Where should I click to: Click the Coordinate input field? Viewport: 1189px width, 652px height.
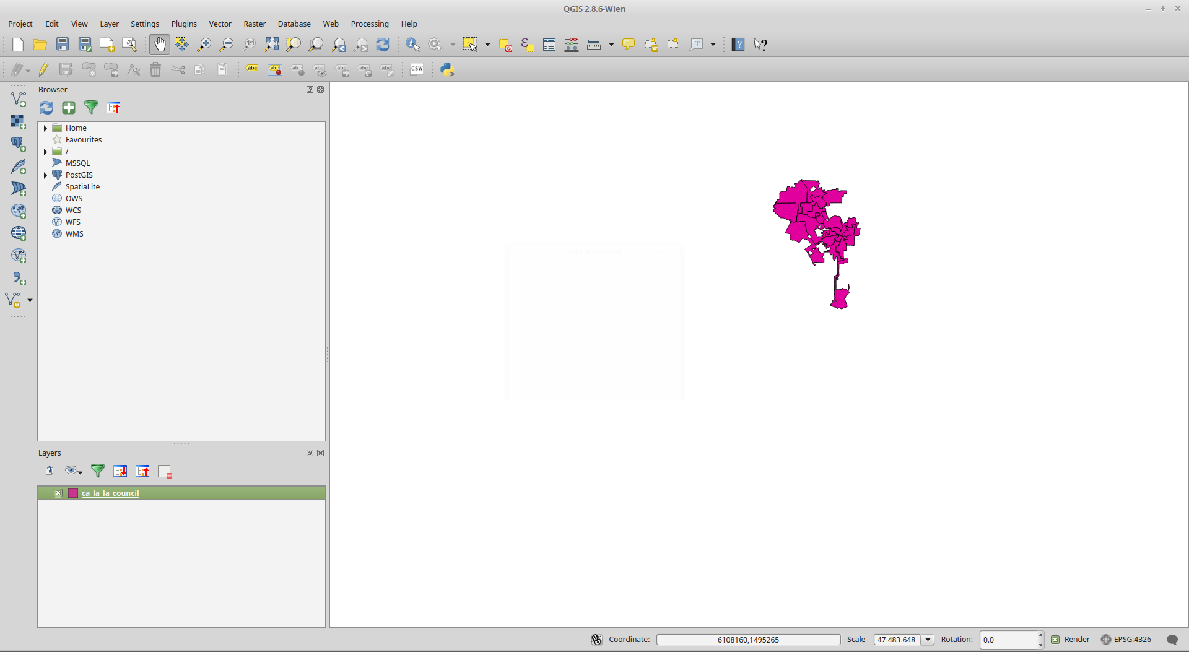(x=748, y=640)
